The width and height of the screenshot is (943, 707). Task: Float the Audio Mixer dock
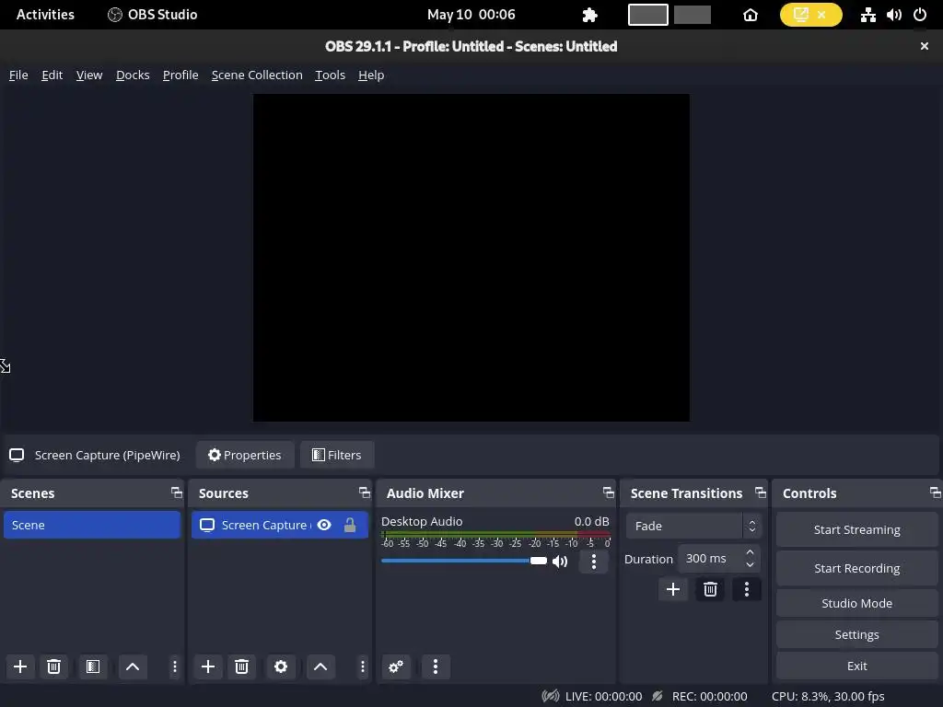click(x=609, y=493)
